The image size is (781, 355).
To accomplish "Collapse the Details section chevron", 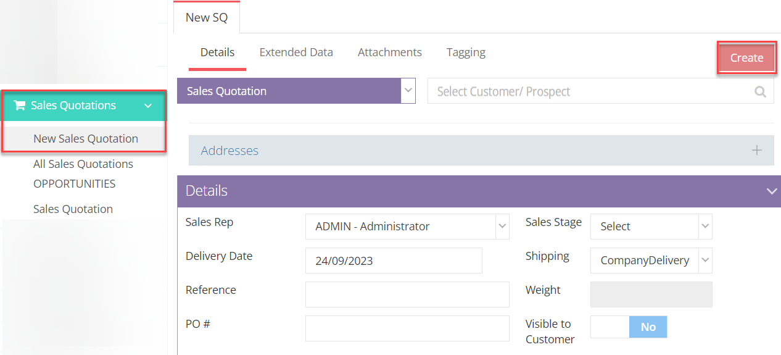I will tap(771, 191).
